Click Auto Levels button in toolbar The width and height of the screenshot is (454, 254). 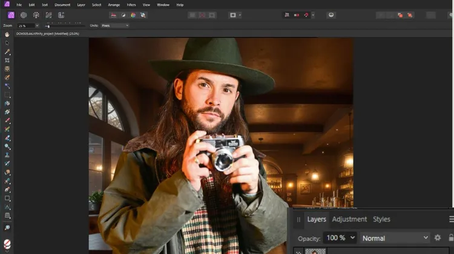[x=114, y=14]
